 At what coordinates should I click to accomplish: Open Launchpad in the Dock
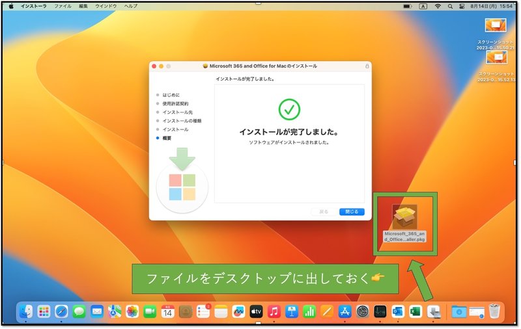(x=44, y=311)
